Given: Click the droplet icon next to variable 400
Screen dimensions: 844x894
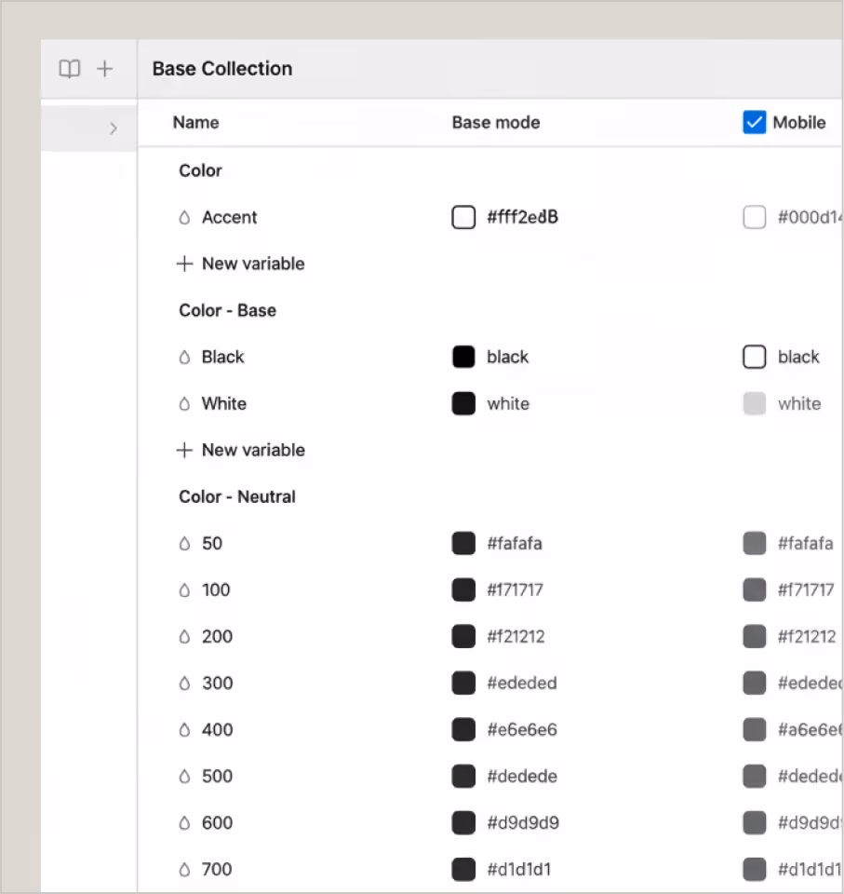Looking at the screenshot, I should 183,729.
